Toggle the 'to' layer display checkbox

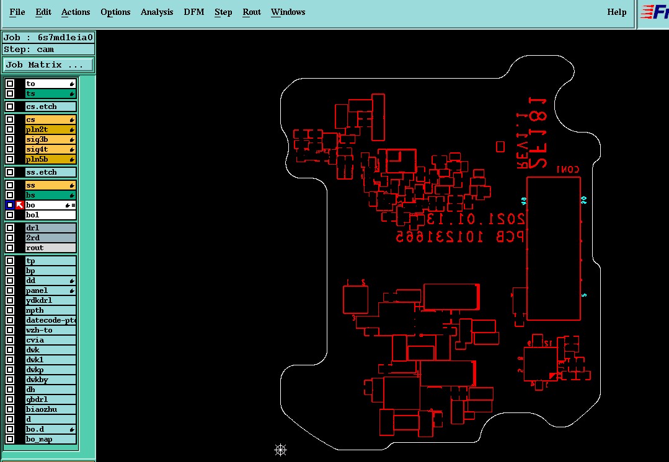click(x=10, y=84)
